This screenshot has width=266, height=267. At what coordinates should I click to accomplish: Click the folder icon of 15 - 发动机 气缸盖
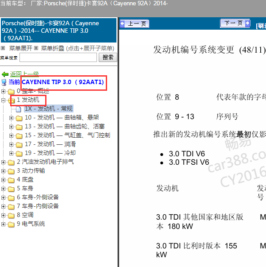tap(19, 135)
